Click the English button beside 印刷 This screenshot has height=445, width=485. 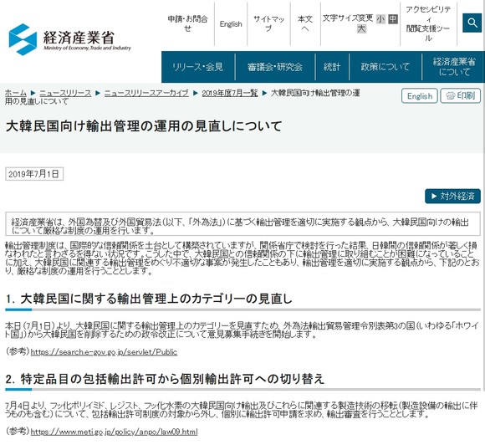click(x=420, y=96)
